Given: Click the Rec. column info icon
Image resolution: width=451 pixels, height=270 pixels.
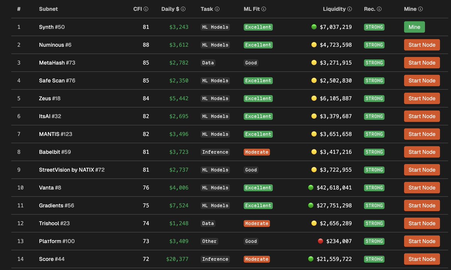Looking at the screenshot, I should pyautogui.click(x=379, y=9).
